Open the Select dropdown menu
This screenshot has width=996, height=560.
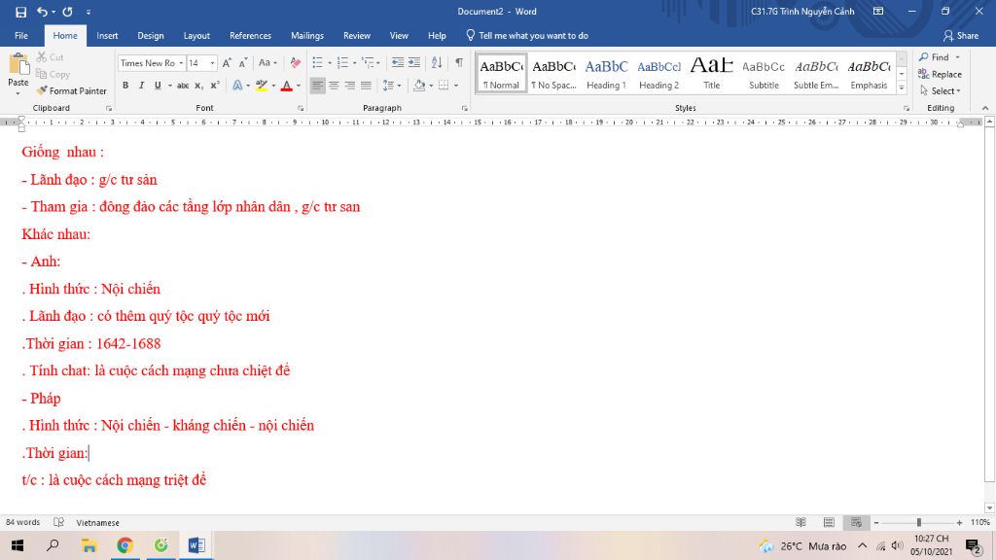941,90
